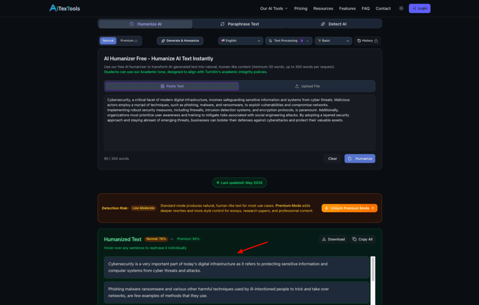Click the download icon next to Download

324,239
